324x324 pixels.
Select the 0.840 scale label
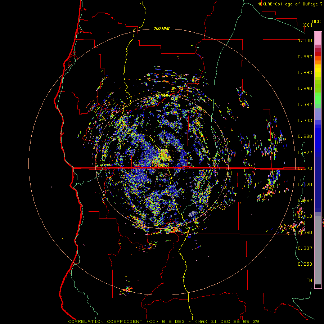click(x=305, y=89)
